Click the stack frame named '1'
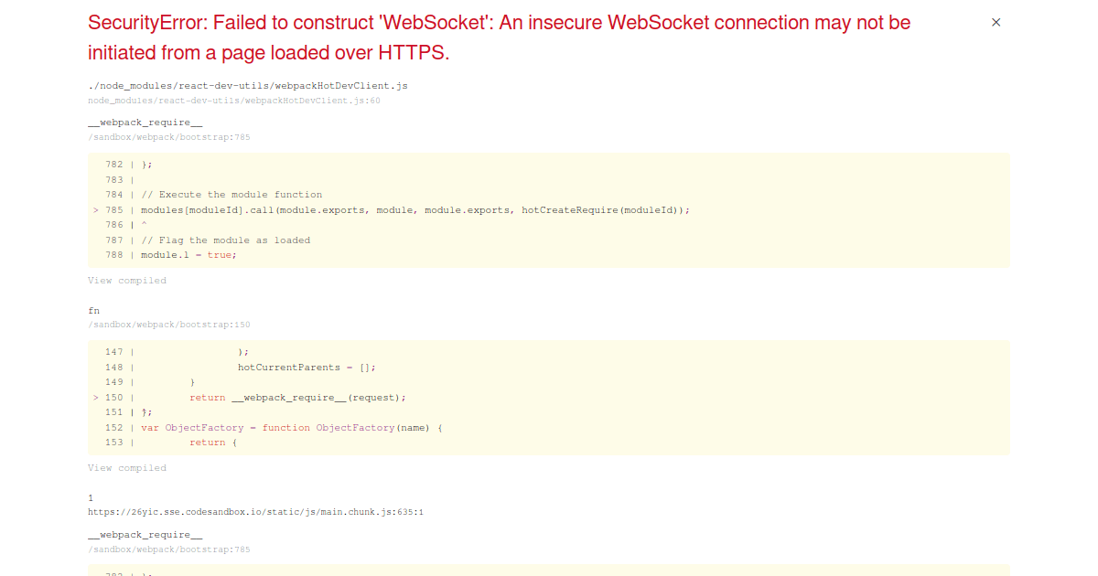The height and width of the screenshot is (576, 1098). point(91,498)
